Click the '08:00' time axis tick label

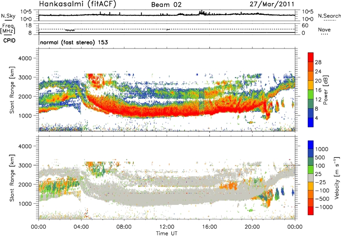pos(124,227)
